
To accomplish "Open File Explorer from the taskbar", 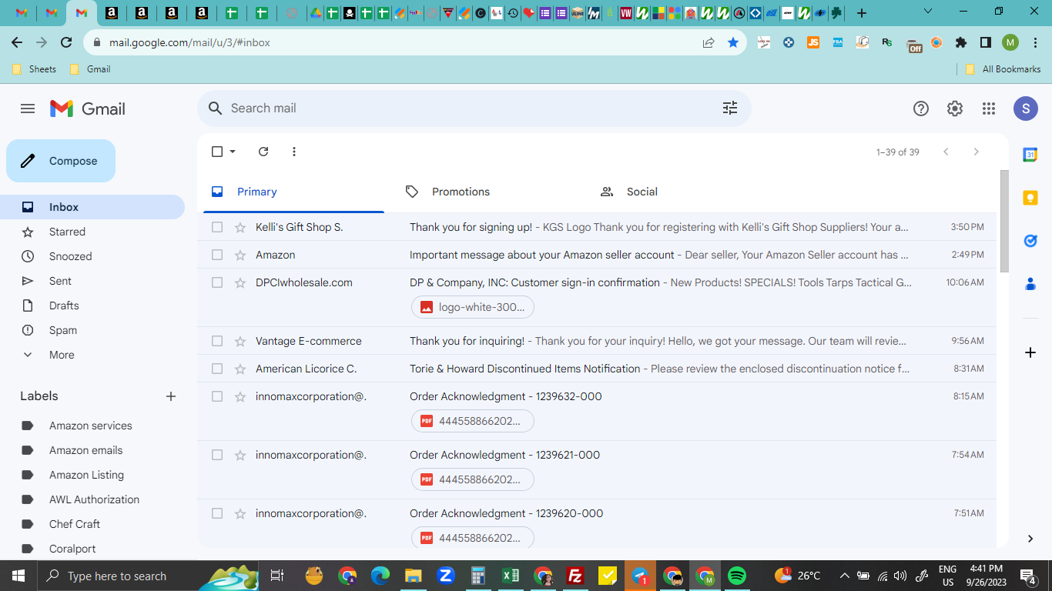I will point(414,576).
